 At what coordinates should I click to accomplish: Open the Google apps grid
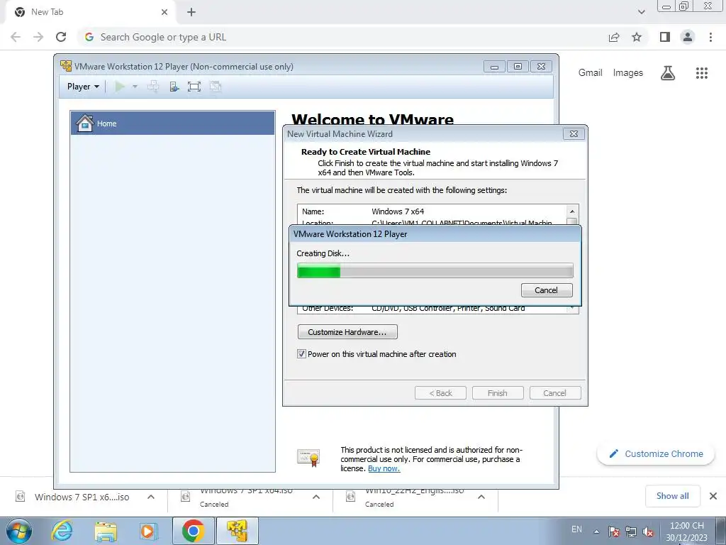coord(701,73)
